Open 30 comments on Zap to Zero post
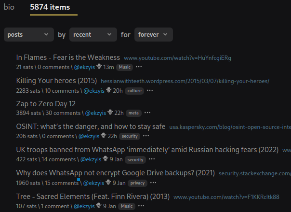 coord(63,113)
